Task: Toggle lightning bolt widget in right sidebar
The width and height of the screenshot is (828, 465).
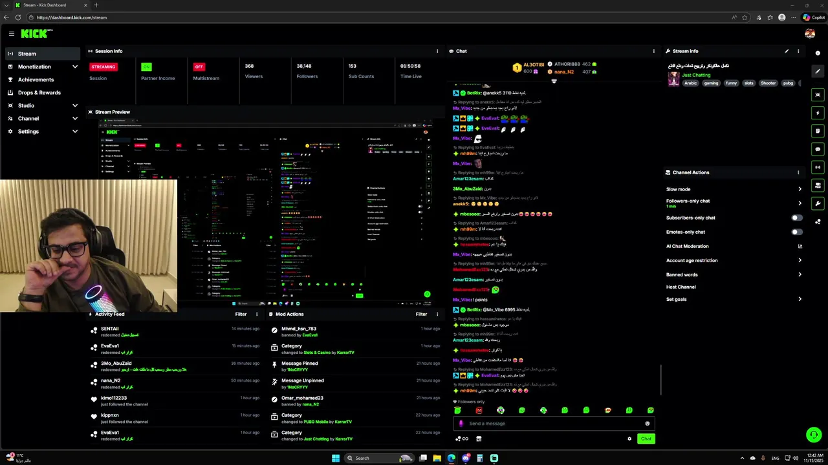Action: point(818,113)
